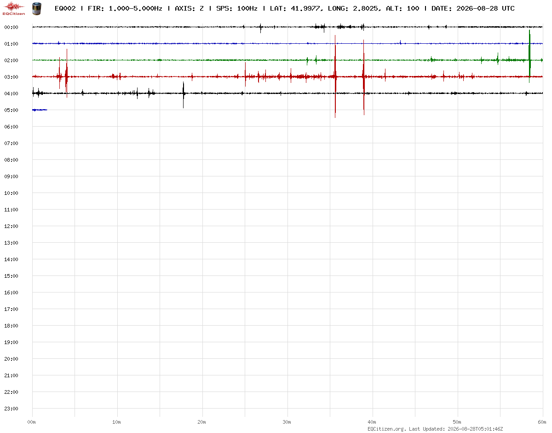Click the large red spike near 39 minutes
Image resolution: width=552 pixels, height=433 pixels.
tap(364, 77)
